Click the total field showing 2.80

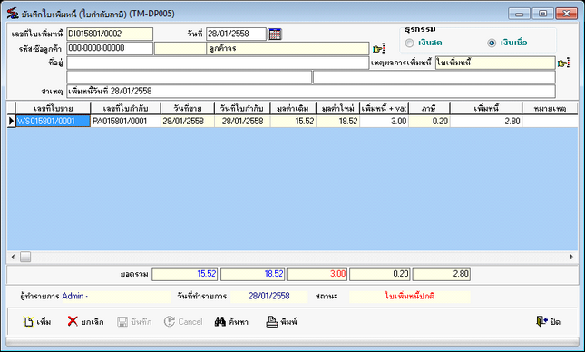[x=442, y=274]
